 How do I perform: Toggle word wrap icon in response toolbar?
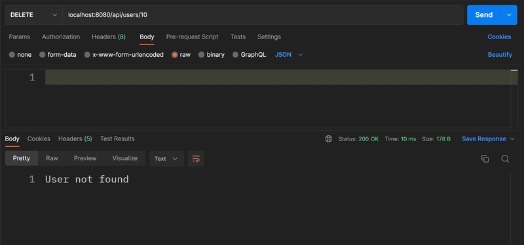[196, 159]
